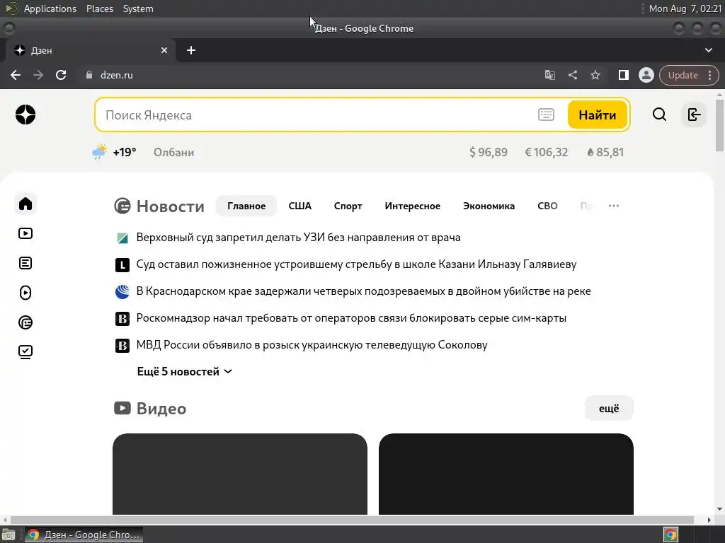Image resolution: width=725 pixels, height=543 pixels.
Task: Click the Новости section heading
Action: point(170,206)
